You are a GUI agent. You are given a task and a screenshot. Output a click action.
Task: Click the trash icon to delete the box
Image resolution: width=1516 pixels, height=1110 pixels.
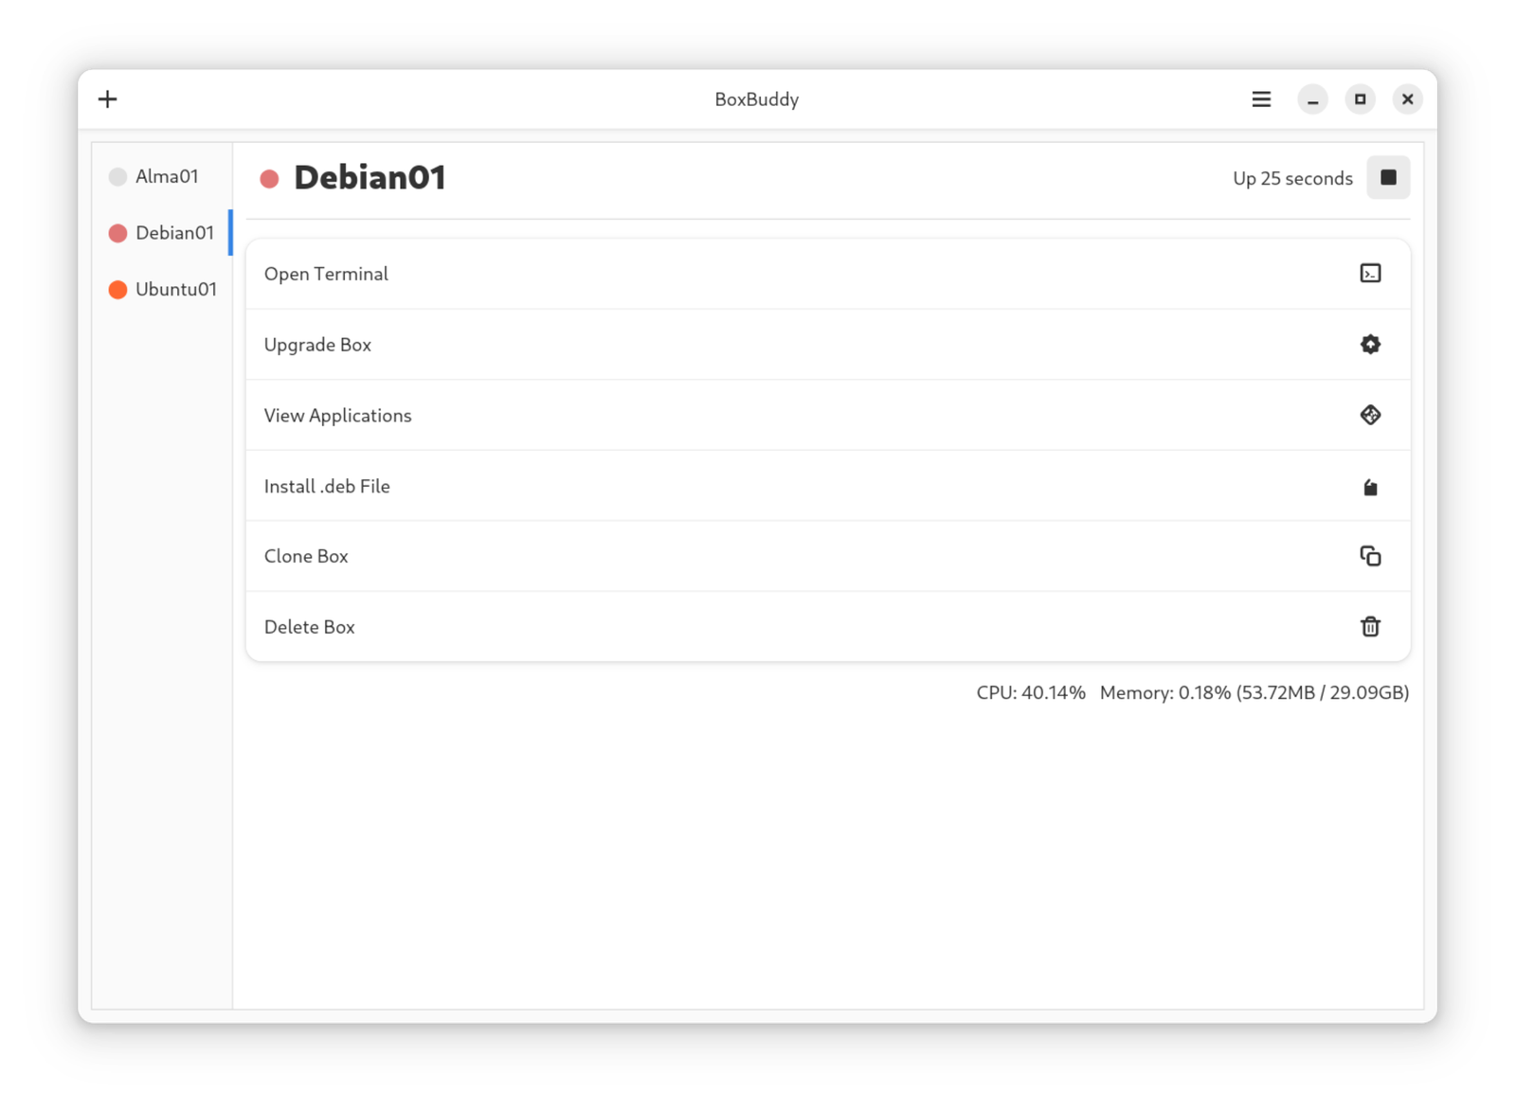pyautogui.click(x=1371, y=626)
